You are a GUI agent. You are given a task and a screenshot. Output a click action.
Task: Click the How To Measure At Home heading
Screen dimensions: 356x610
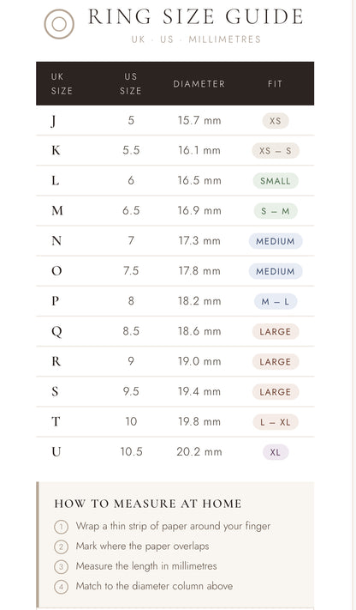[x=148, y=504]
